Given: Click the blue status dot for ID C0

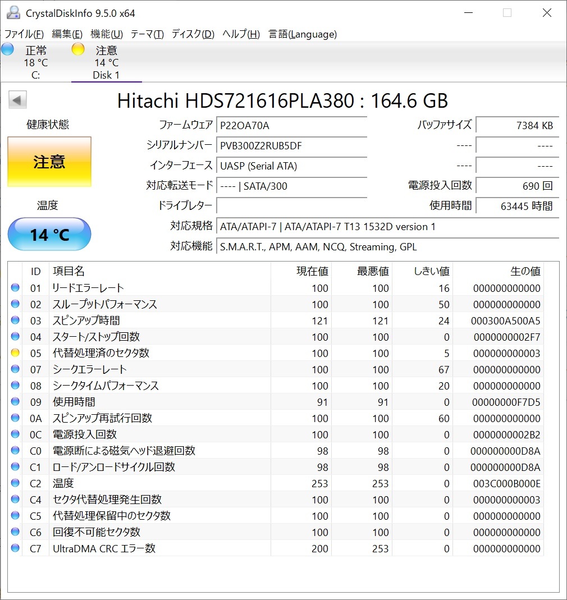Looking at the screenshot, I should point(15,450).
